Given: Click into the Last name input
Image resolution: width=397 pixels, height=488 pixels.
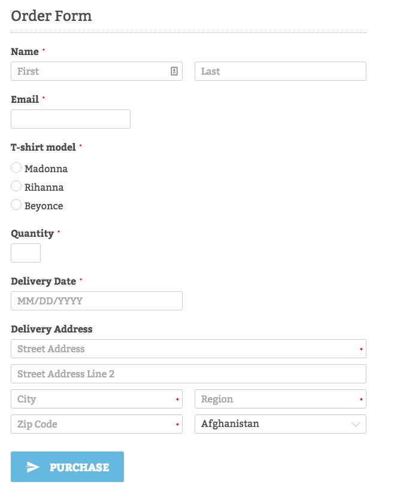Looking at the screenshot, I should point(280,71).
